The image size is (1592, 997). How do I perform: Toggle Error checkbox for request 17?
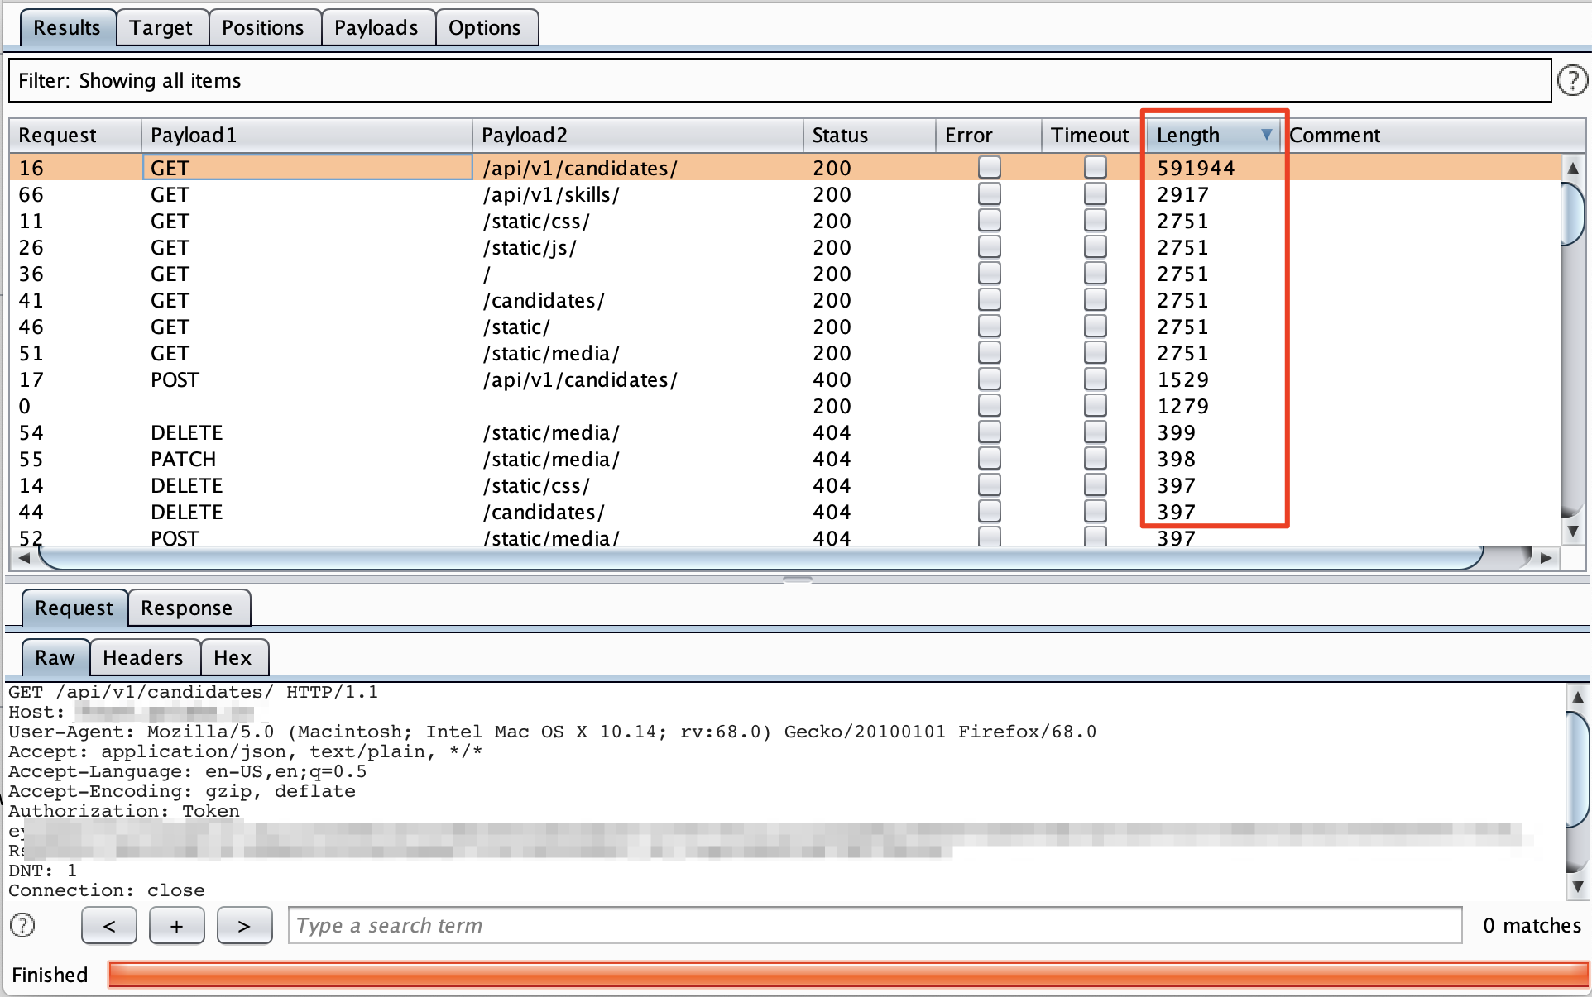989,379
